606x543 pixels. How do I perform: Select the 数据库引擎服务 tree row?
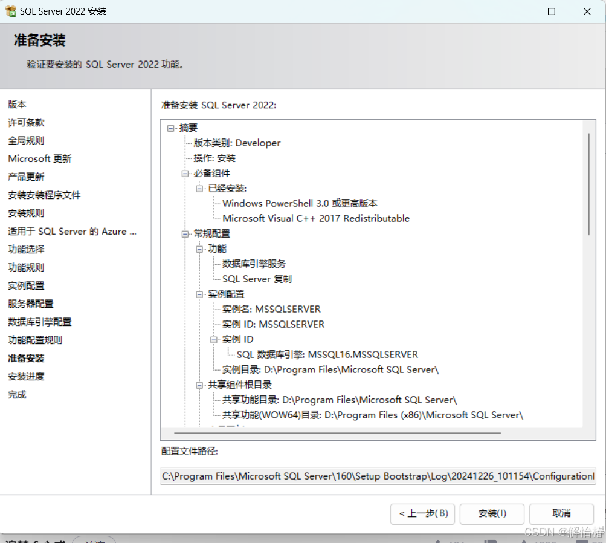coord(254,264)
